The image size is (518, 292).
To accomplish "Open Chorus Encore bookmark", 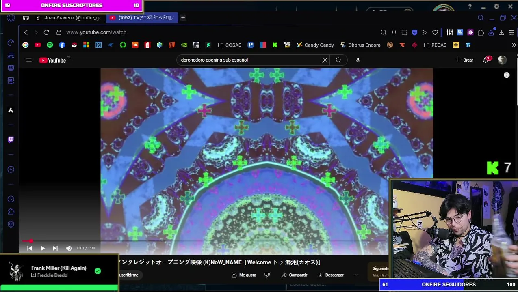I will point(360,45).
